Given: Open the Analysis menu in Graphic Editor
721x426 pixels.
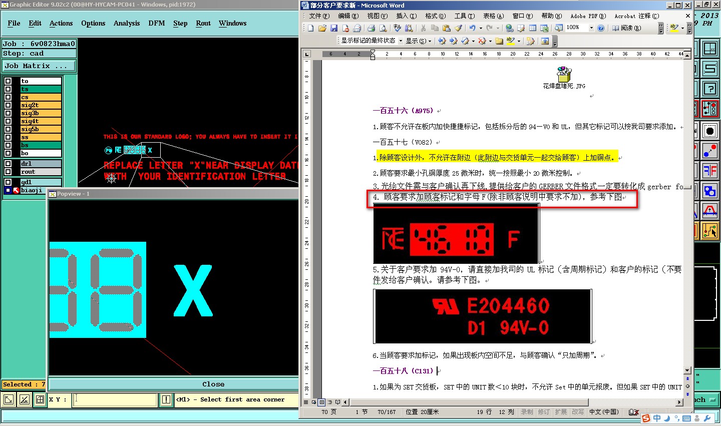Looking at the screenshot, I should [127, 24].
